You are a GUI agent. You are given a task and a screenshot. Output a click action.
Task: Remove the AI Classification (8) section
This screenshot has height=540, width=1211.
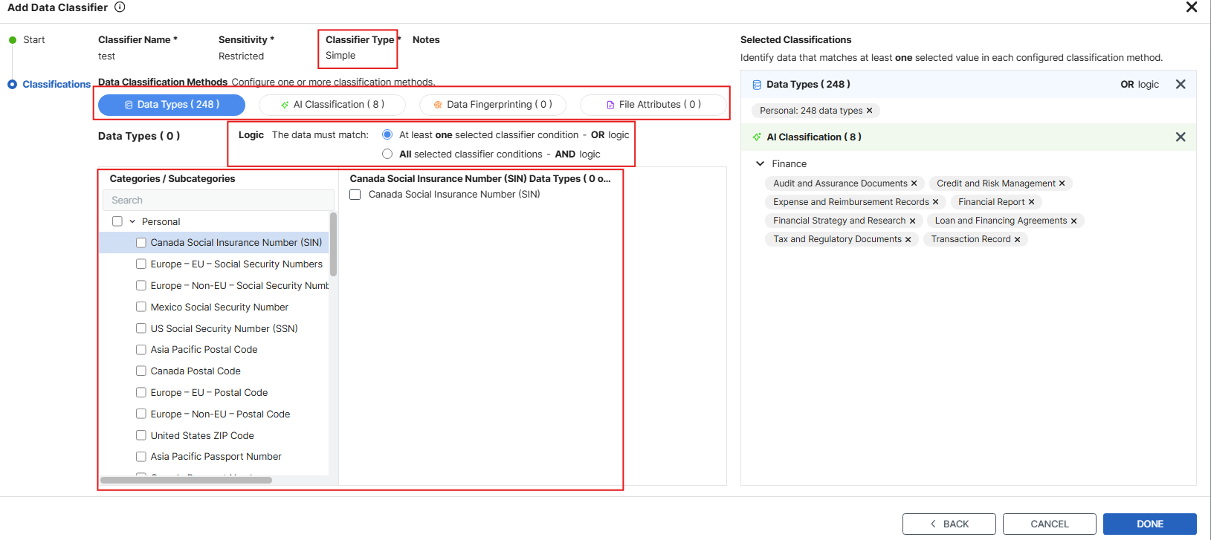pos(1181,137)
